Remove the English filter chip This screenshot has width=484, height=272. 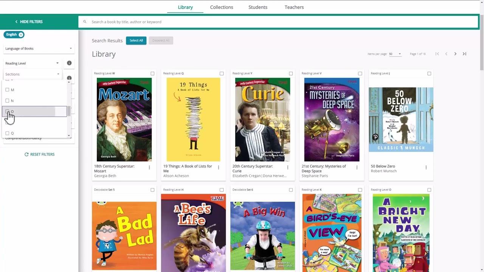(21, 34)
